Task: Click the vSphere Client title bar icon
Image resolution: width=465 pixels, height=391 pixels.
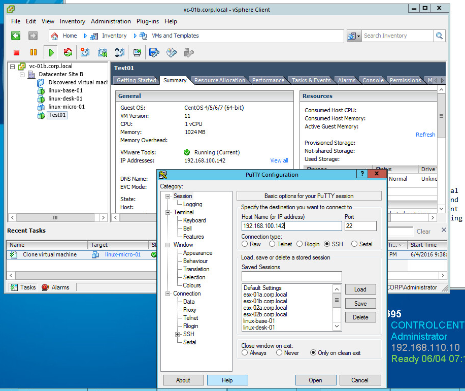Action: tap(11, 9)
